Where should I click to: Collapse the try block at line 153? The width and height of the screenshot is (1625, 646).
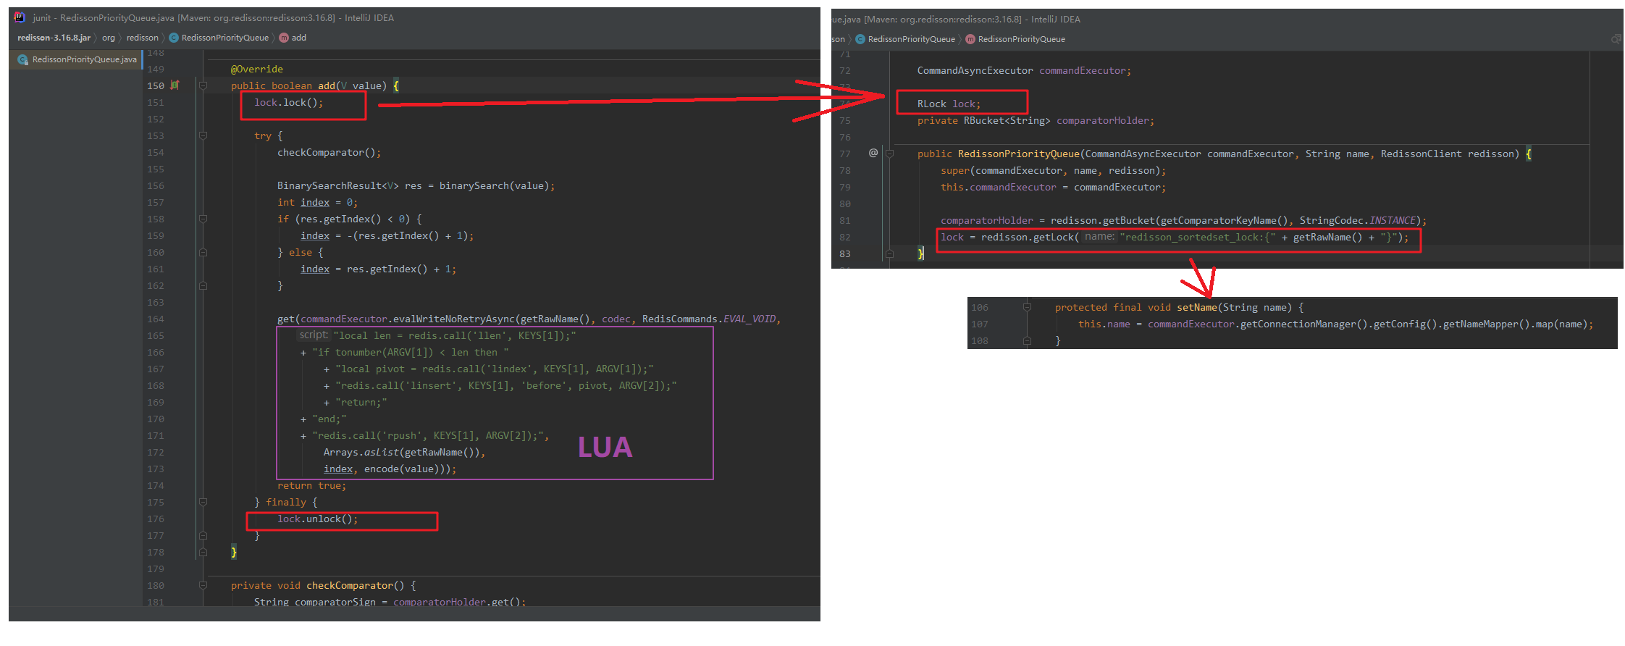[203, 135]
